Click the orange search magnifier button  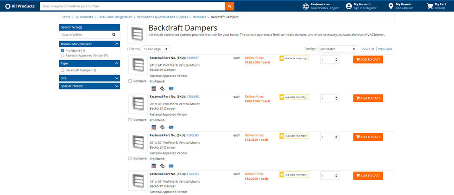tap(229, 6)
